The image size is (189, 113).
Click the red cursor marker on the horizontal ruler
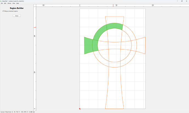coord(113,5)
